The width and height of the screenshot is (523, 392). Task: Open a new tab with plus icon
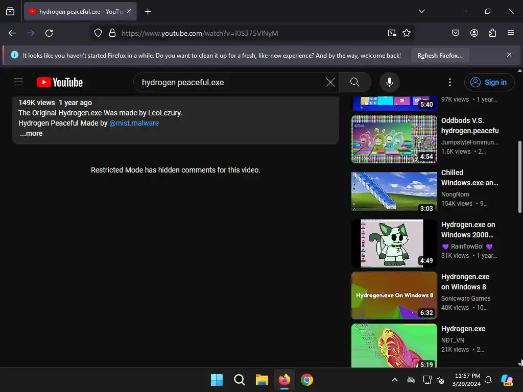(148, 12)
